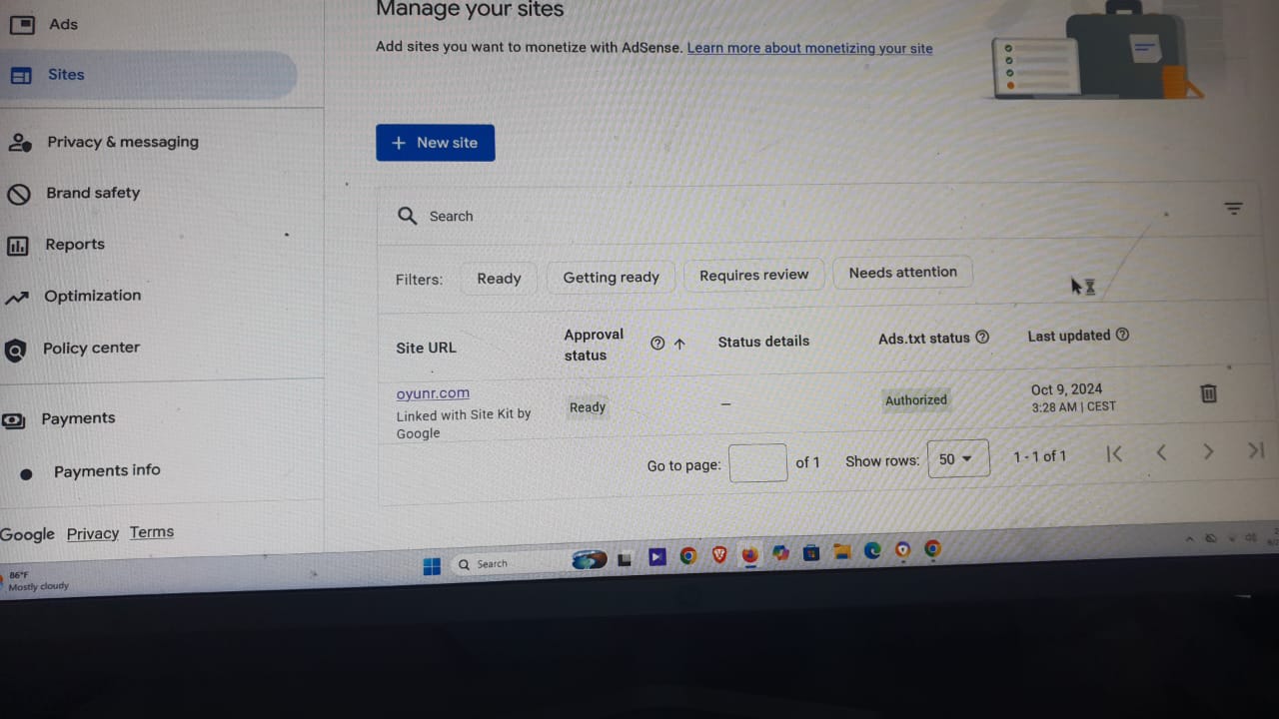Launch the Chrome icon left of Brave
Image resolution: width=1279 pixels, height=719 pixels.
coord(688,556)
